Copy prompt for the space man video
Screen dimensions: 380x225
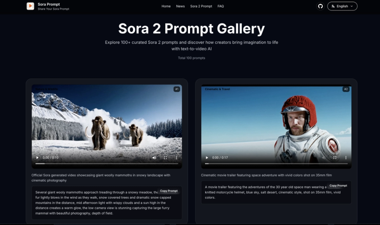click(338, 186)
